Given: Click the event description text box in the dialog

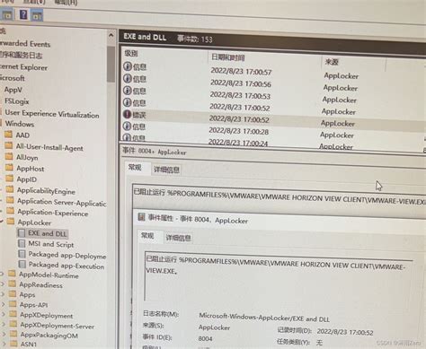Looking at the screenshot, I should 279,276.
